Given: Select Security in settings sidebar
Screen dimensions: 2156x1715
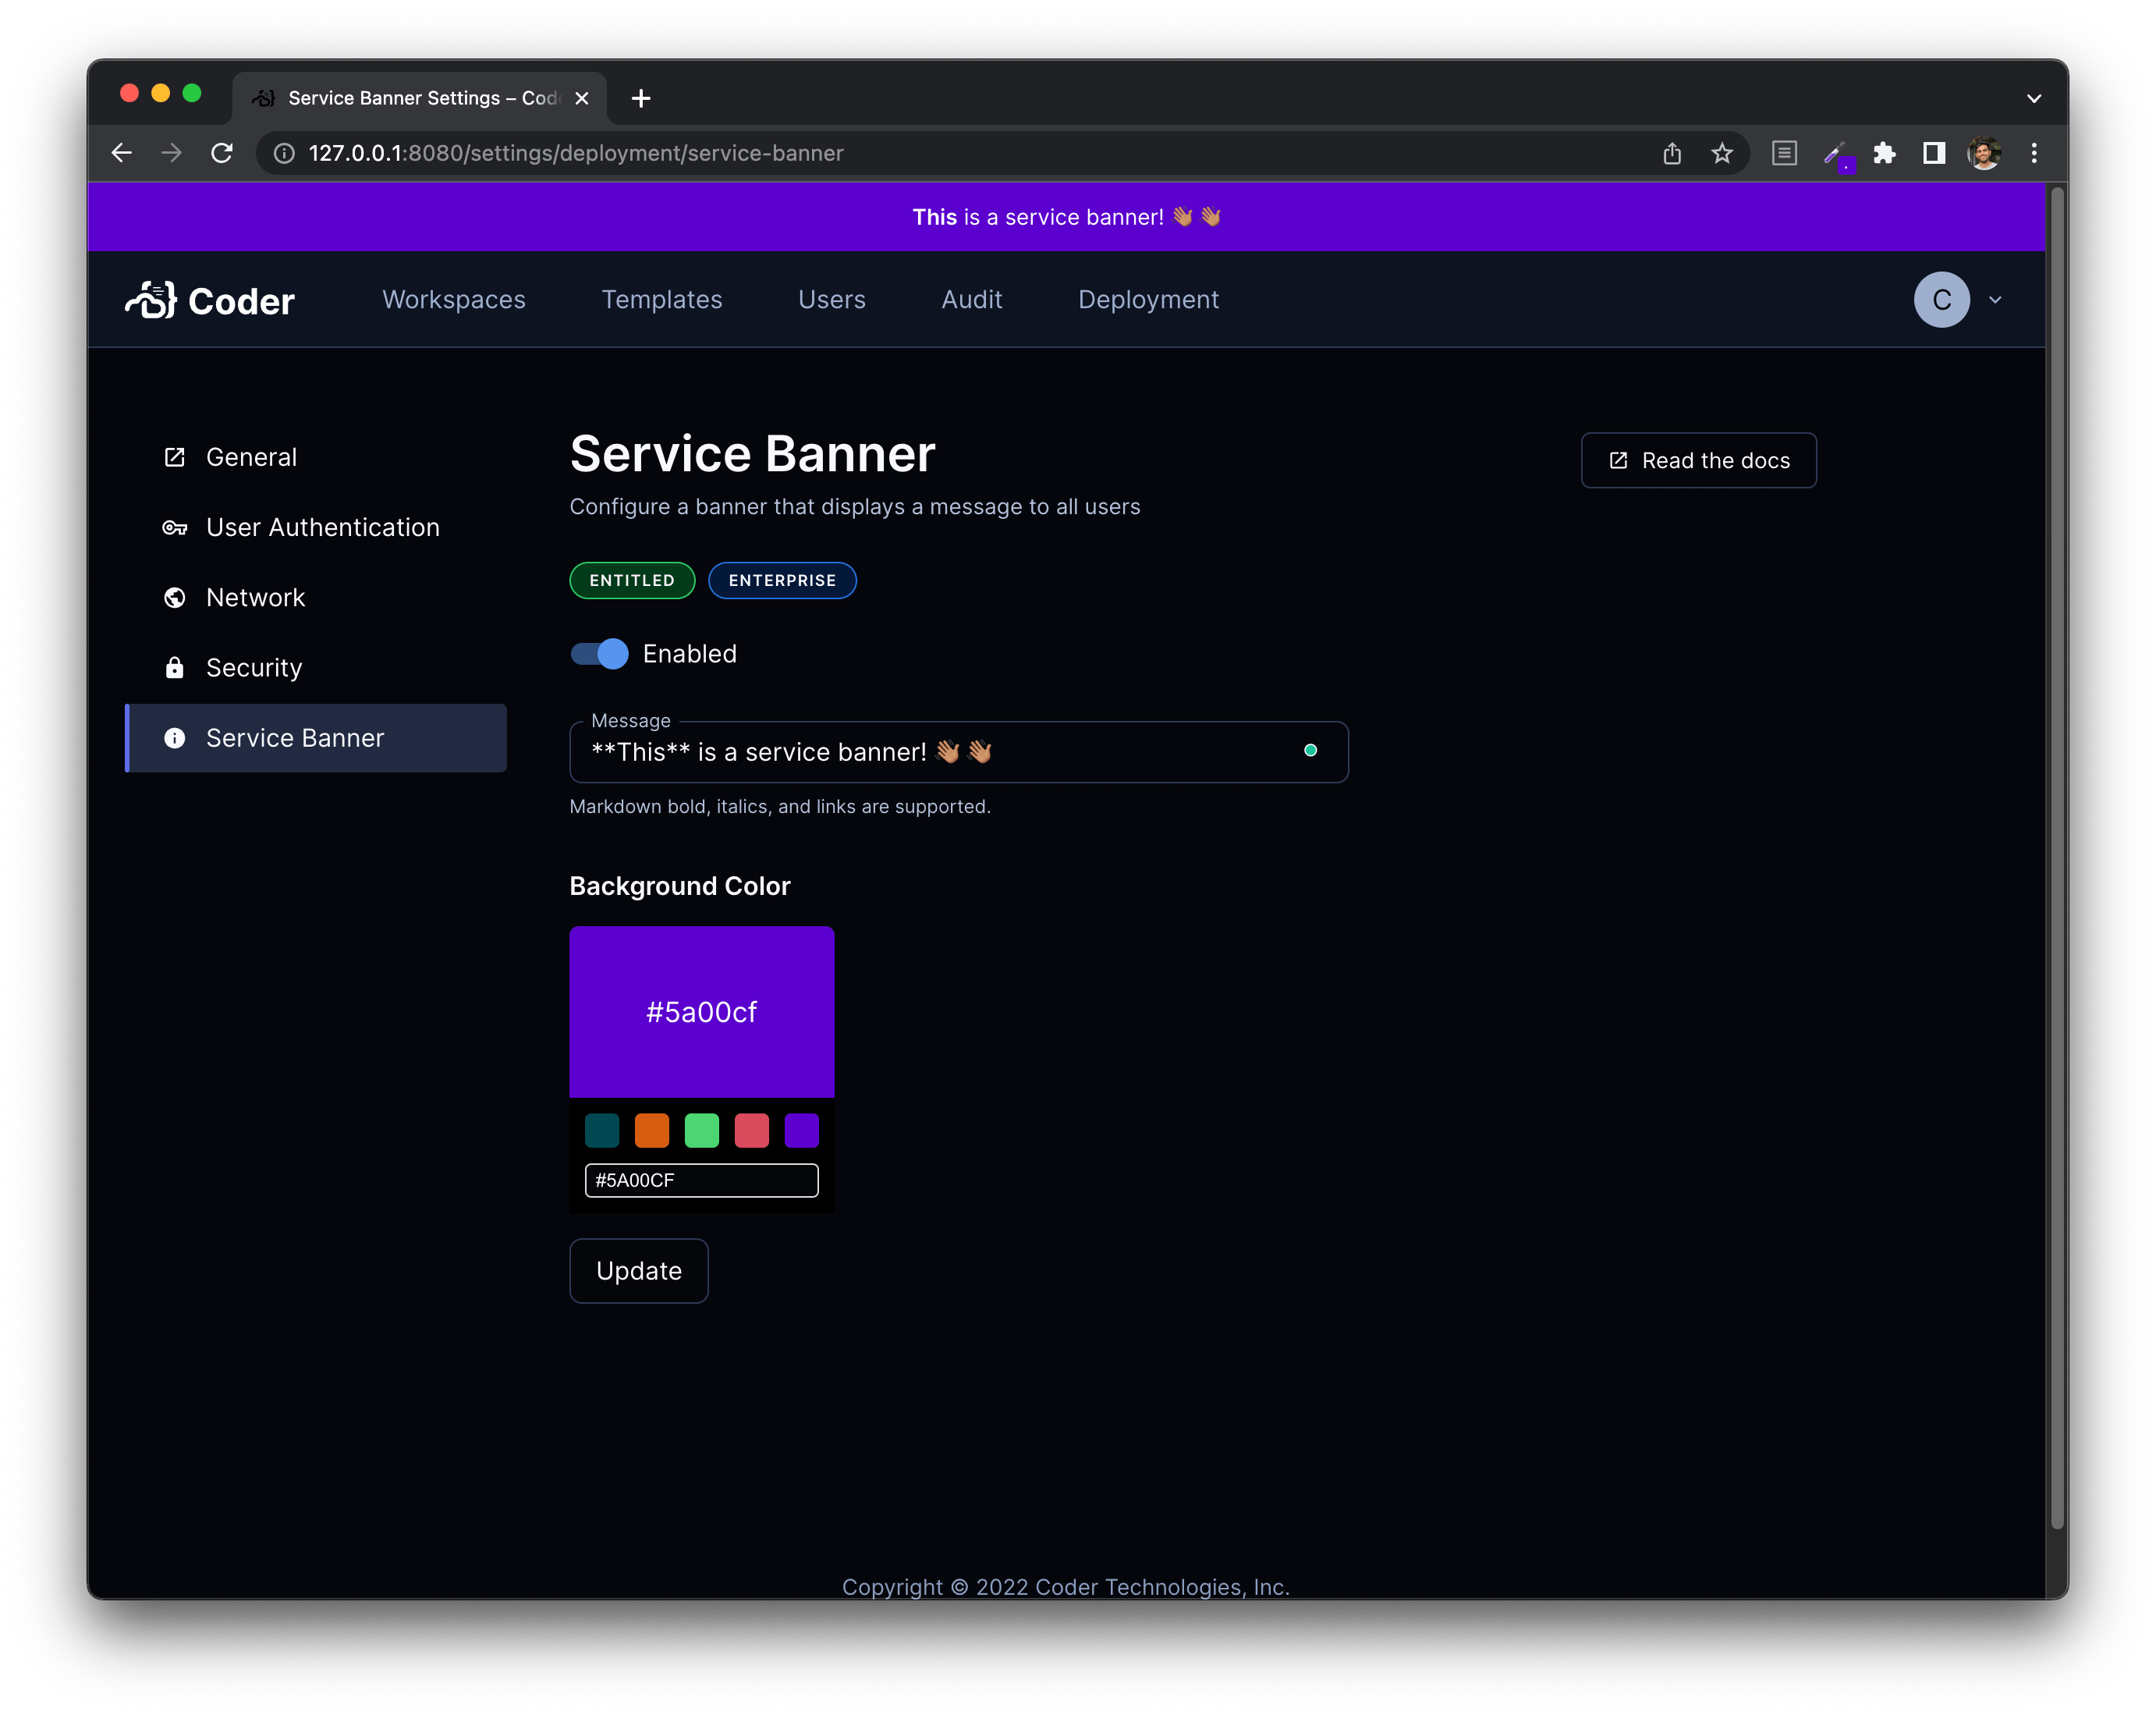Looking at the screenshot, I should (x=254, y=668).
